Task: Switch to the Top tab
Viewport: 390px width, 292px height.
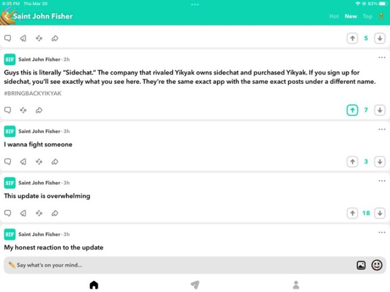Action: coord(368,17)
